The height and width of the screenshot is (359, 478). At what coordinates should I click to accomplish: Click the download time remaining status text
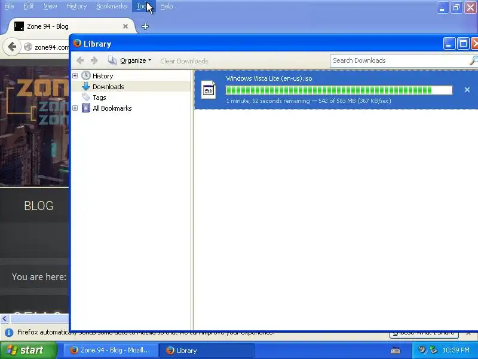[308, 101]
